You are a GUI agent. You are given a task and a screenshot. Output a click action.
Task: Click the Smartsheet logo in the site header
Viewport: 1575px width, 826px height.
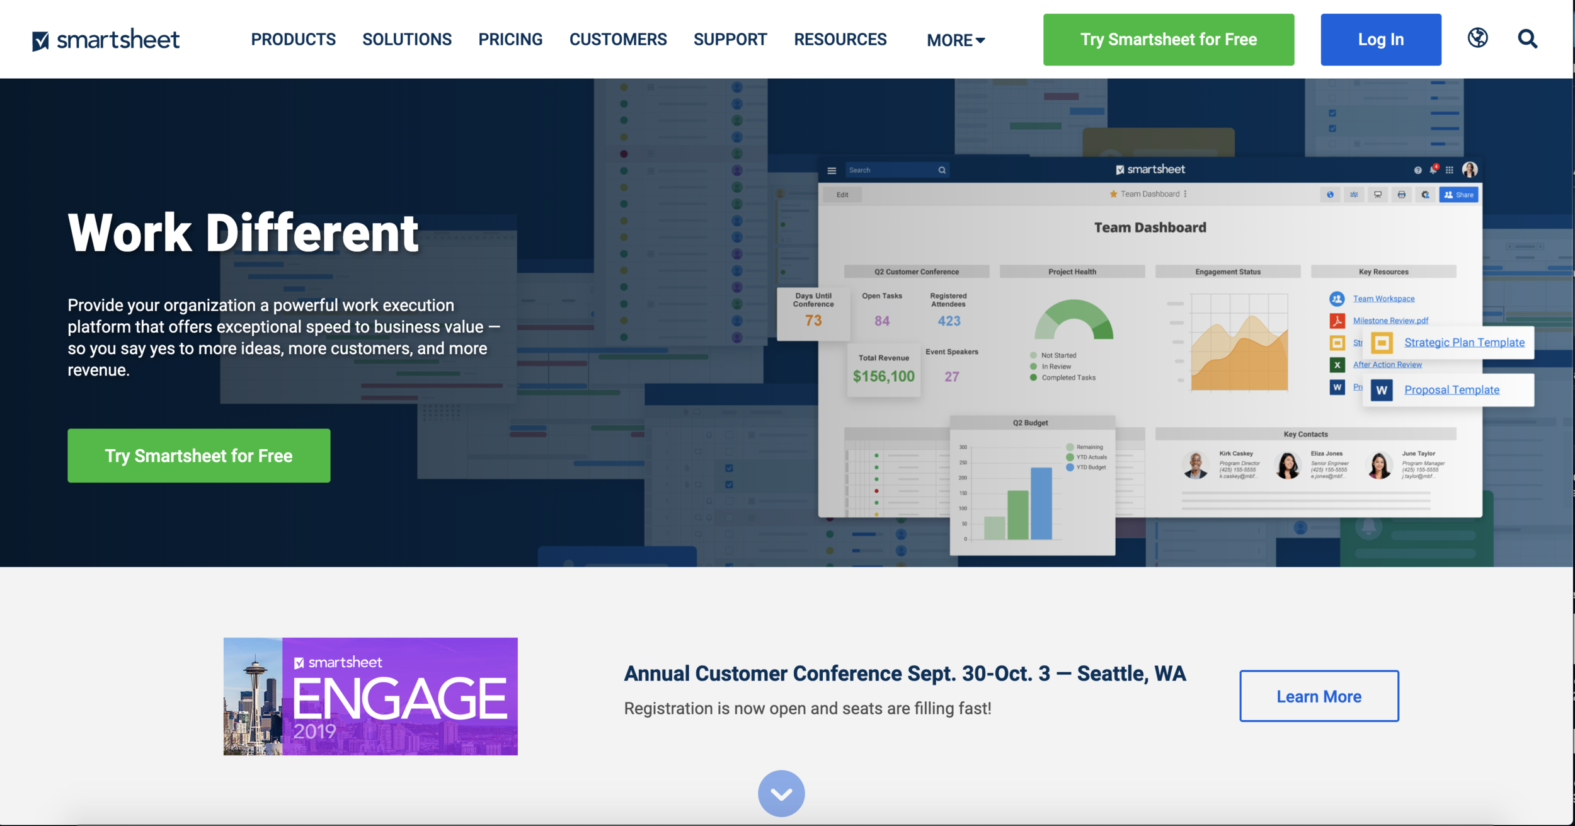[106, 39]
